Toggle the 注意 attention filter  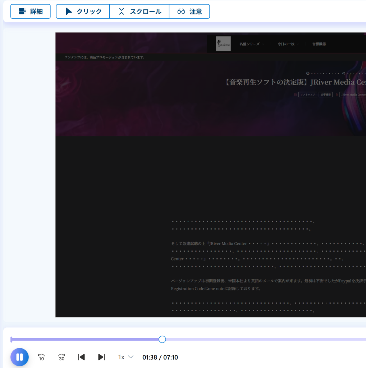click(189, 11)
